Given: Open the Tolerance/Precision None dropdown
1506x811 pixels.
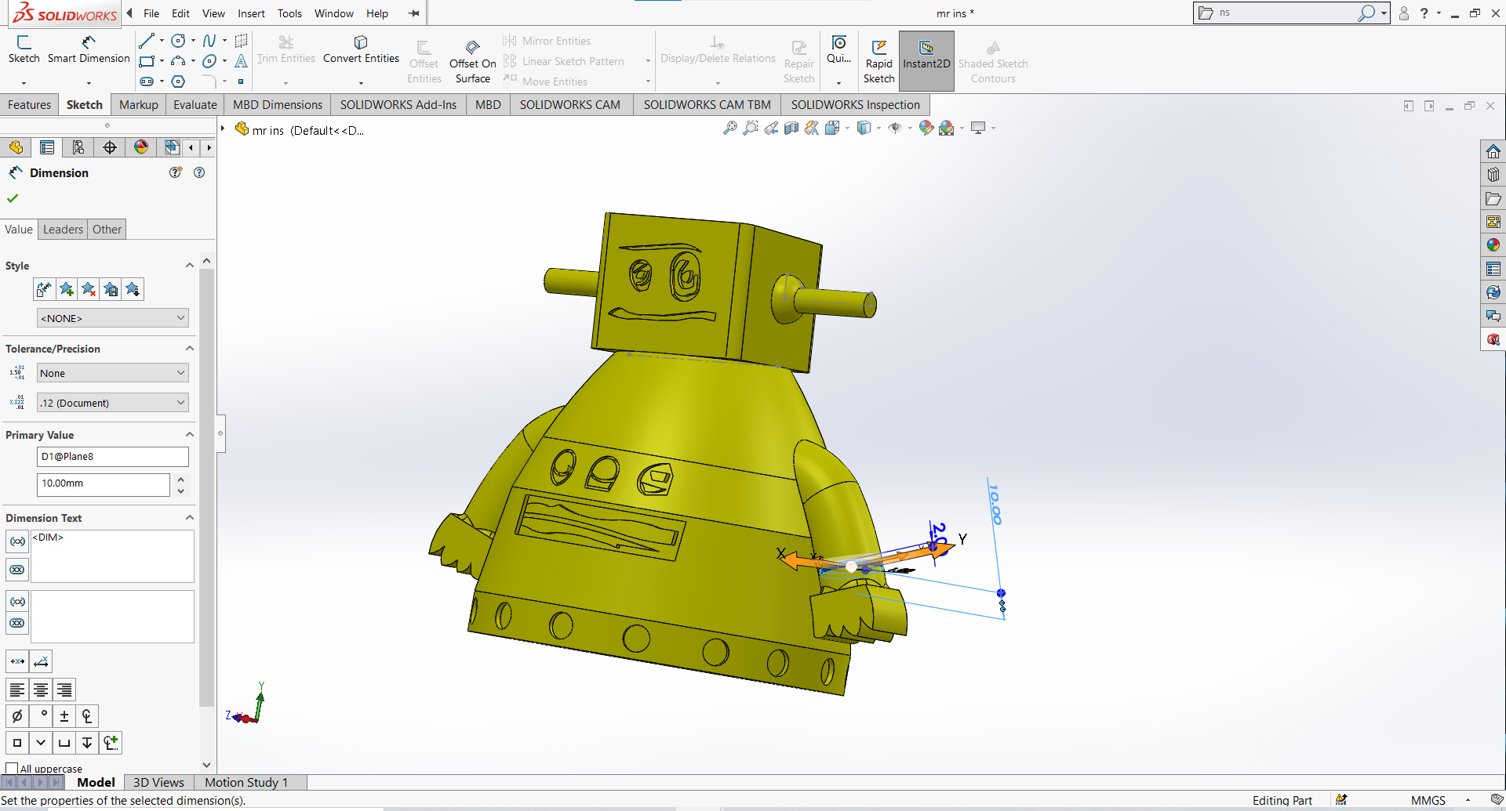Looking at the screenshot, I should click(112, 372).
